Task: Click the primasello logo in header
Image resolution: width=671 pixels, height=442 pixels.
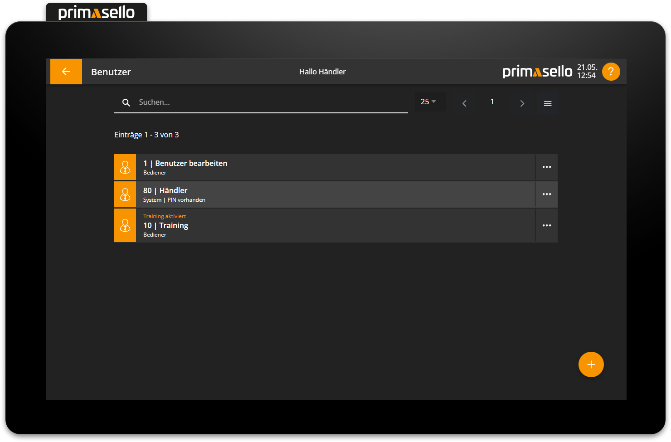Action: (537, 72)
